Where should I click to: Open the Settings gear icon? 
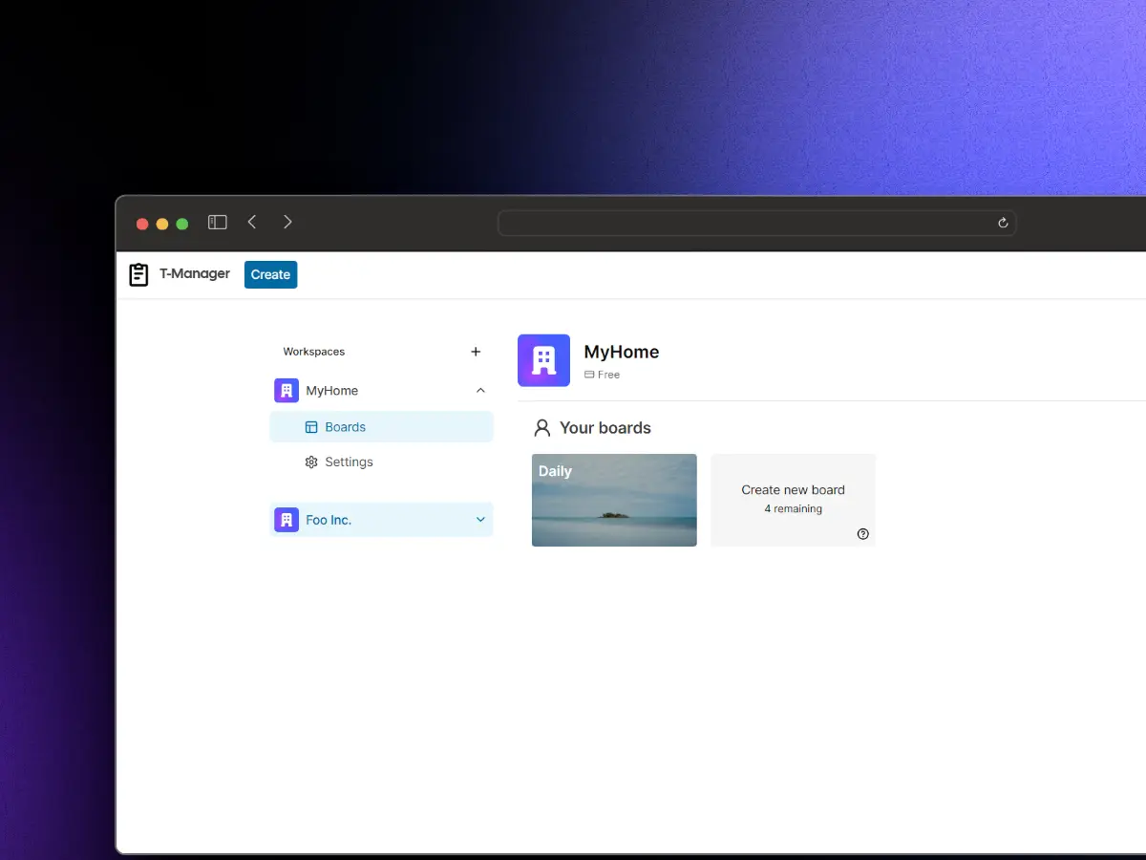310,462
